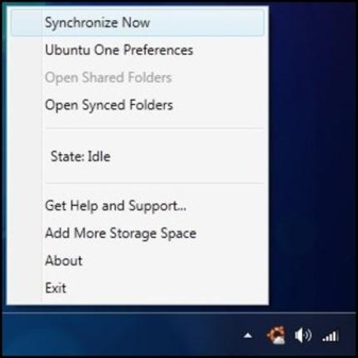Click the Ubuntu One tray icon

point(276,336)
